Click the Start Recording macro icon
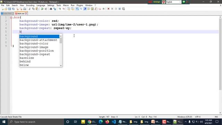 [x=108, y=9]
